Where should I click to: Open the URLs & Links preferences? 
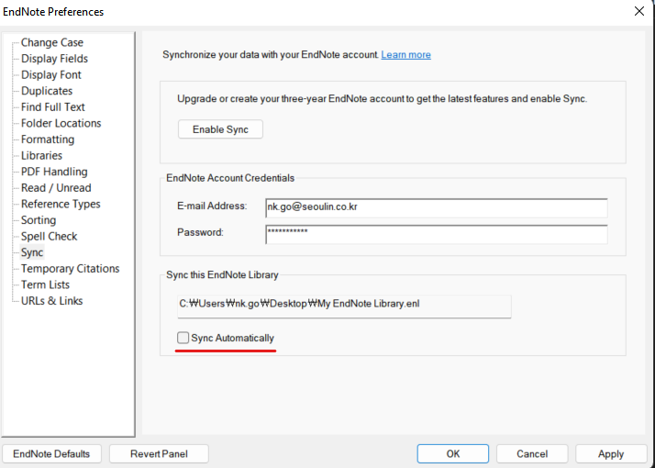pos(51,301)
